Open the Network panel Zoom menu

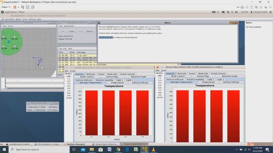pyautogui.click(x=10, y=26)
